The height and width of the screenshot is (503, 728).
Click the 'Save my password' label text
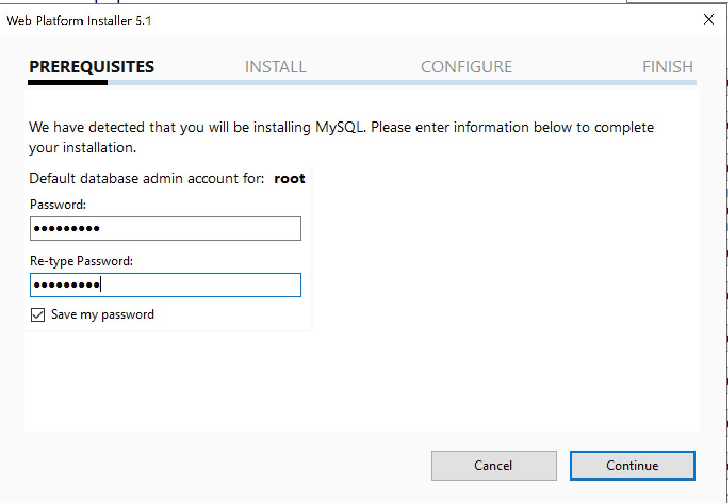[x=102, y=314]
